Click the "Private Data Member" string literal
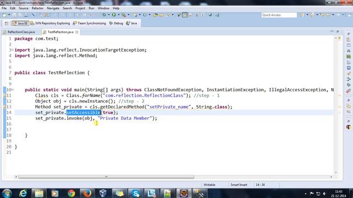Viewport: 353px width, 198px height. point(125,118)
